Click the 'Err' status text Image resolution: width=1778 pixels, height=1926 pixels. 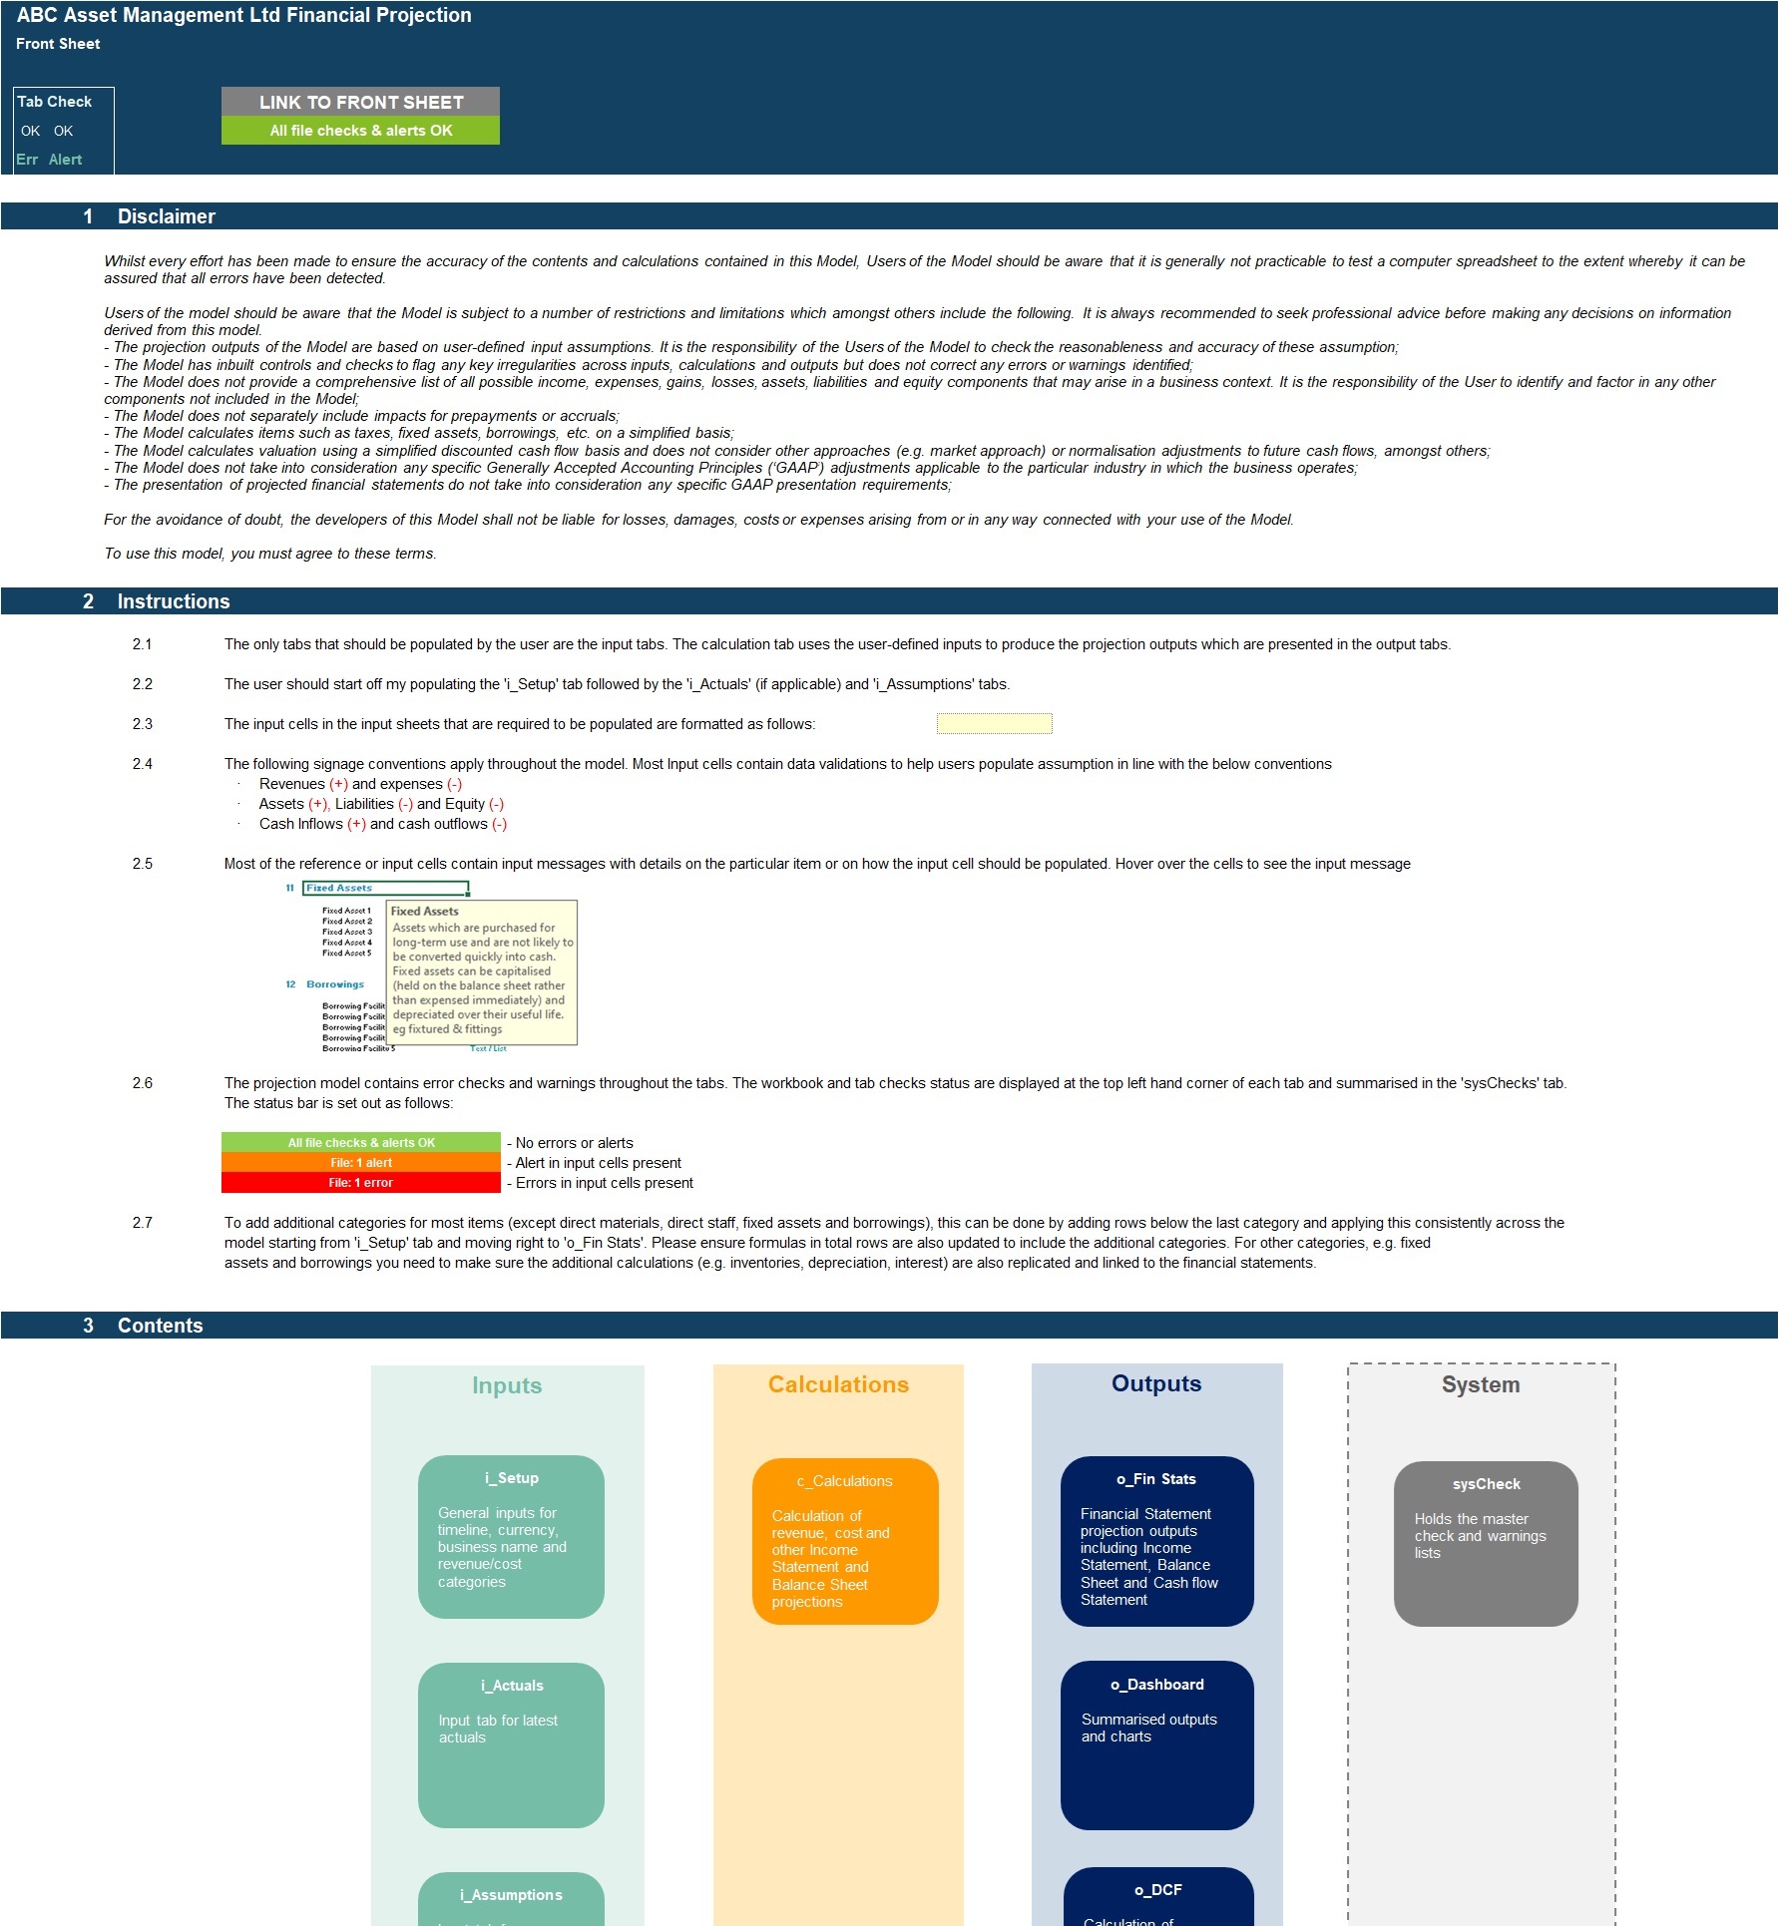27,160
